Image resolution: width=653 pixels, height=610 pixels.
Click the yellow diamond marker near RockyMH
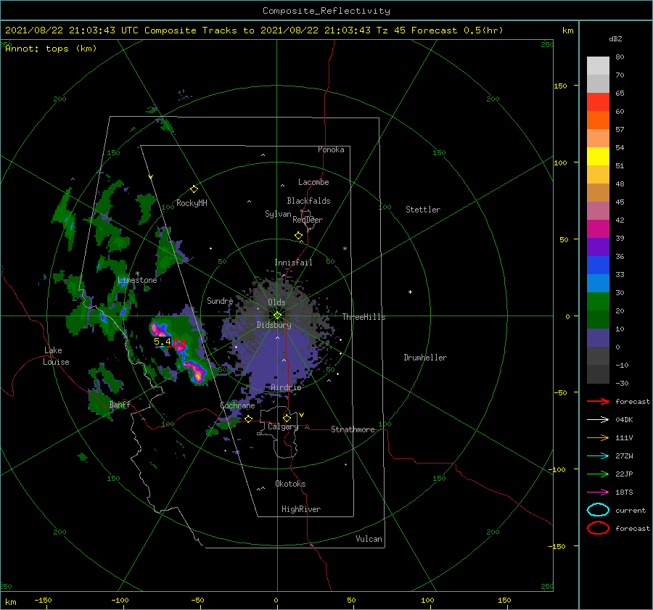(x=194, y=189)
